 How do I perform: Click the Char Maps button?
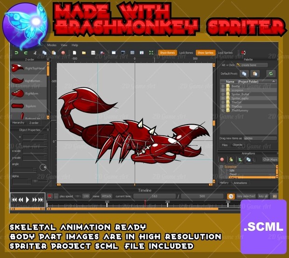coord(270,160)
